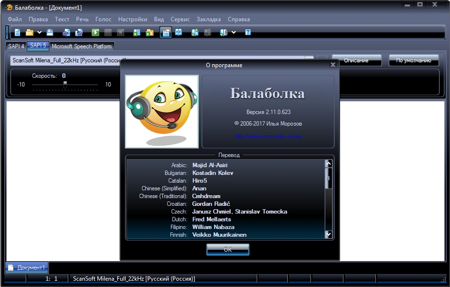Click the book with plus and red tag

tap(224, 32)
